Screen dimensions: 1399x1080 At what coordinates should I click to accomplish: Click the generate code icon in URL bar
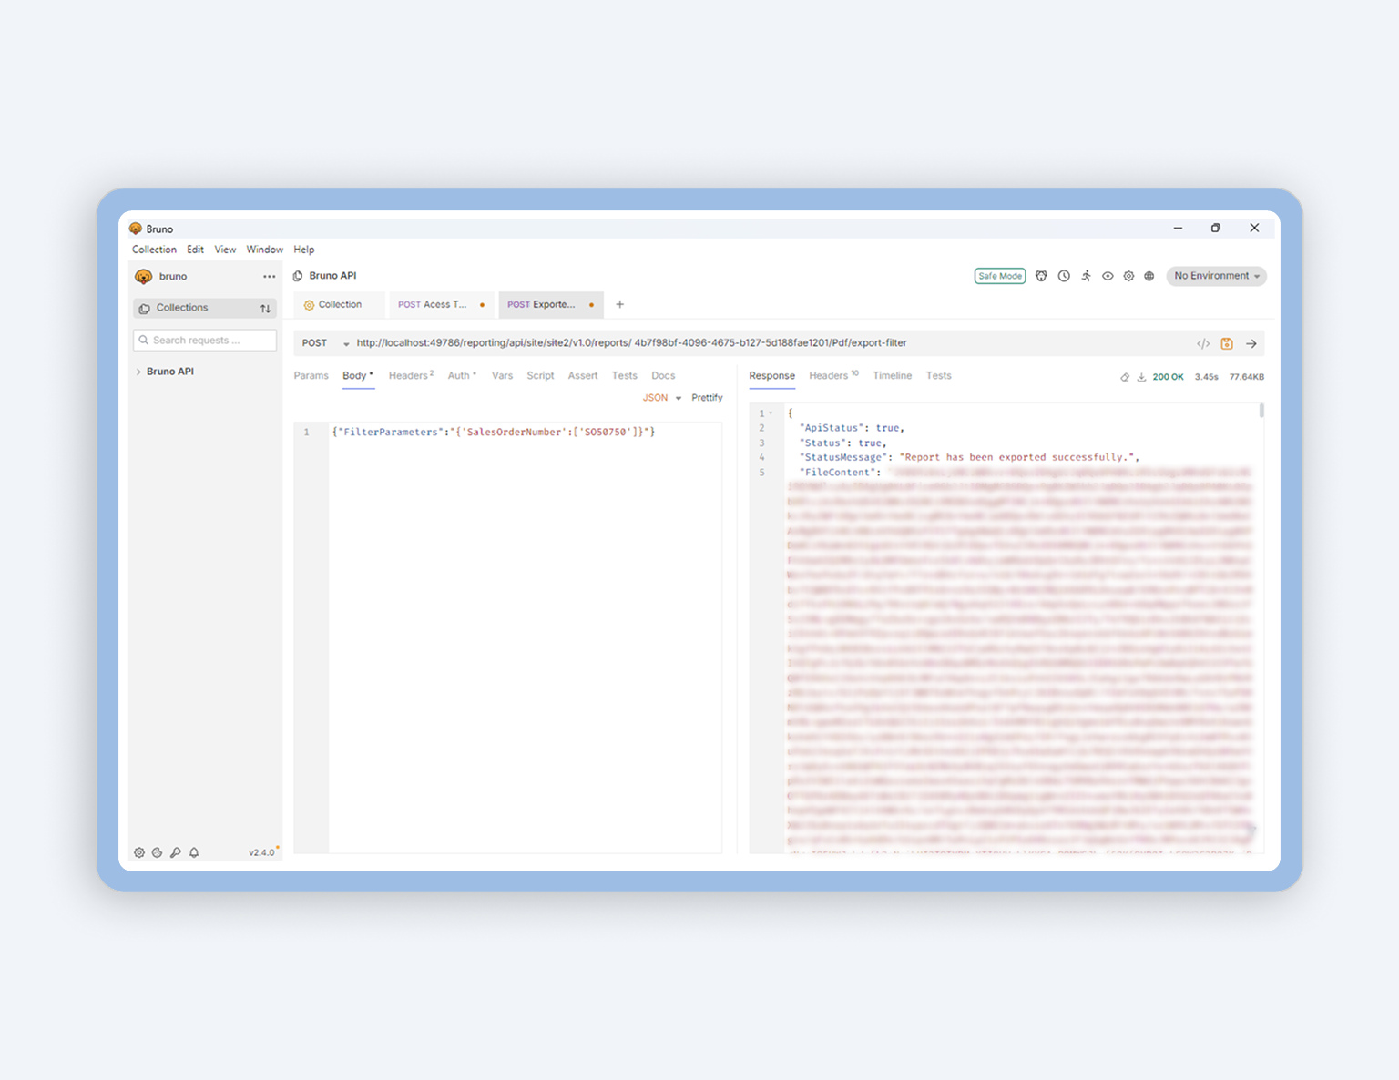[1203, 343]
